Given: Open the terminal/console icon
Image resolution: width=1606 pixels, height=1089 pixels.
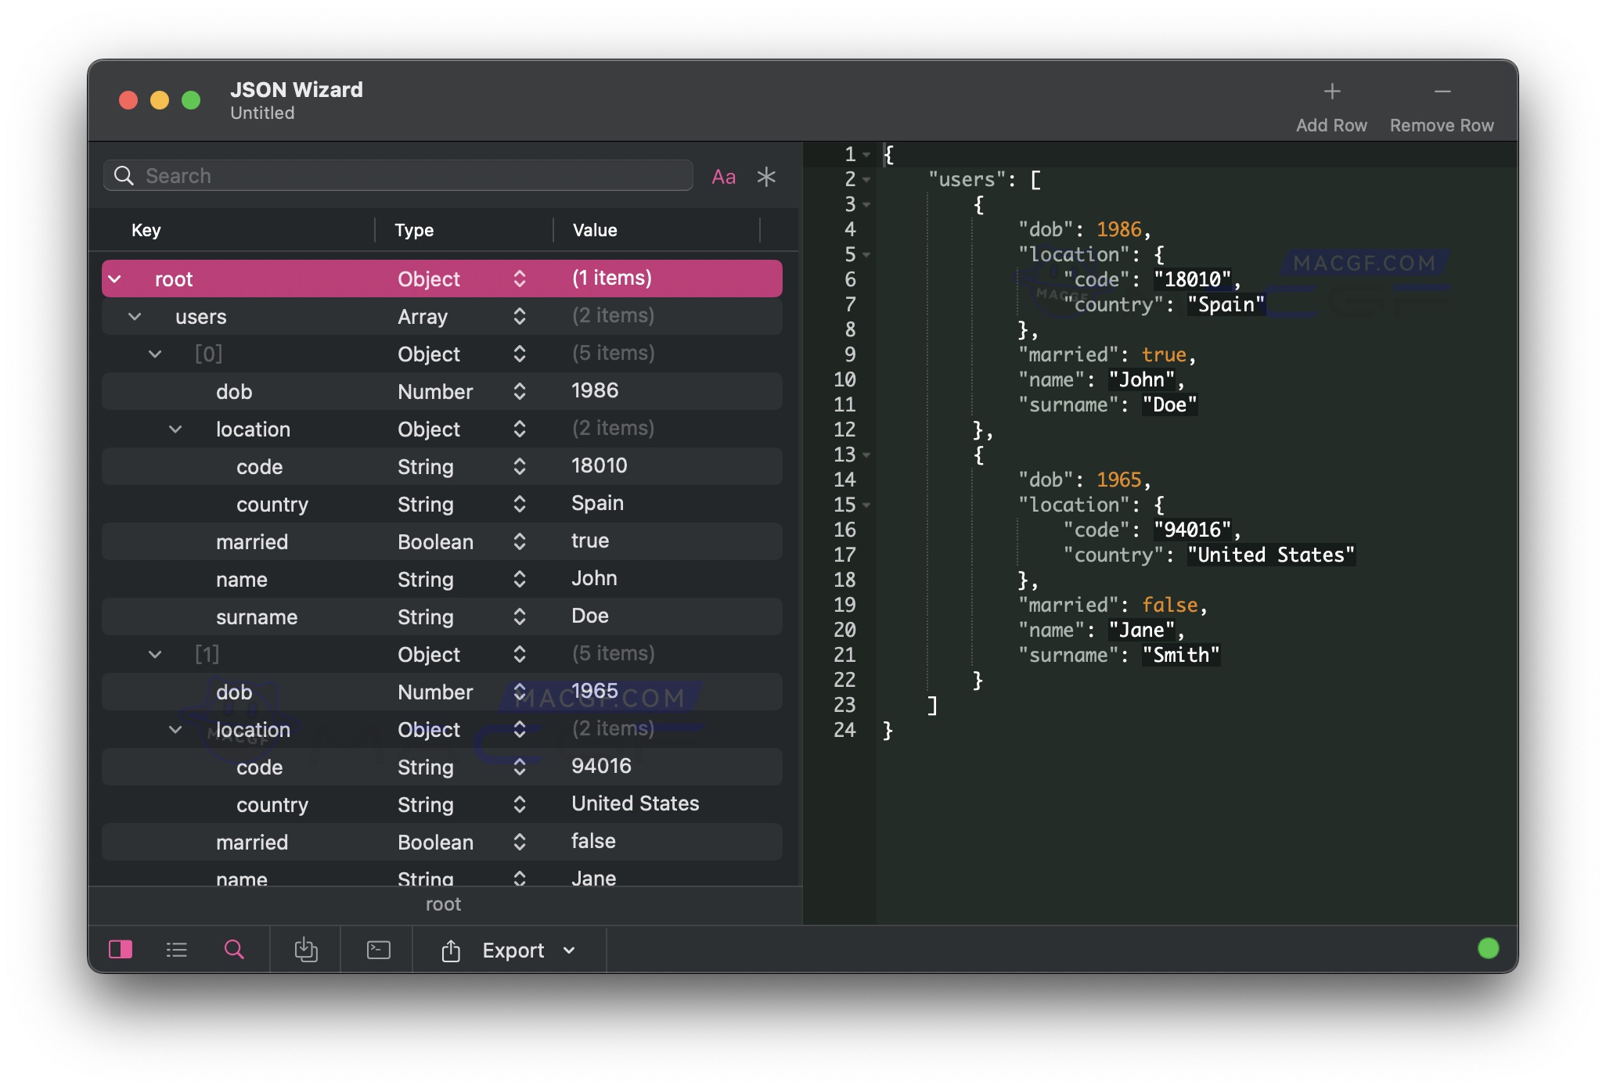Looking at the screenshot, I should pyautogui.click(x=377, y=950).
